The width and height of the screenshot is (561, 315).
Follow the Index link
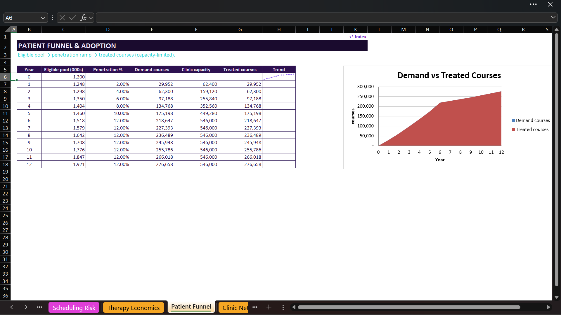[x=358, y=37]
